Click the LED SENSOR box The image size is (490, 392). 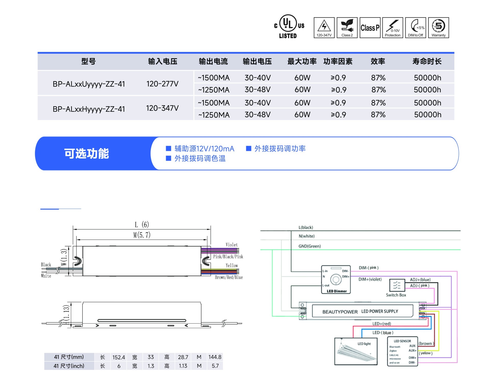402,351
